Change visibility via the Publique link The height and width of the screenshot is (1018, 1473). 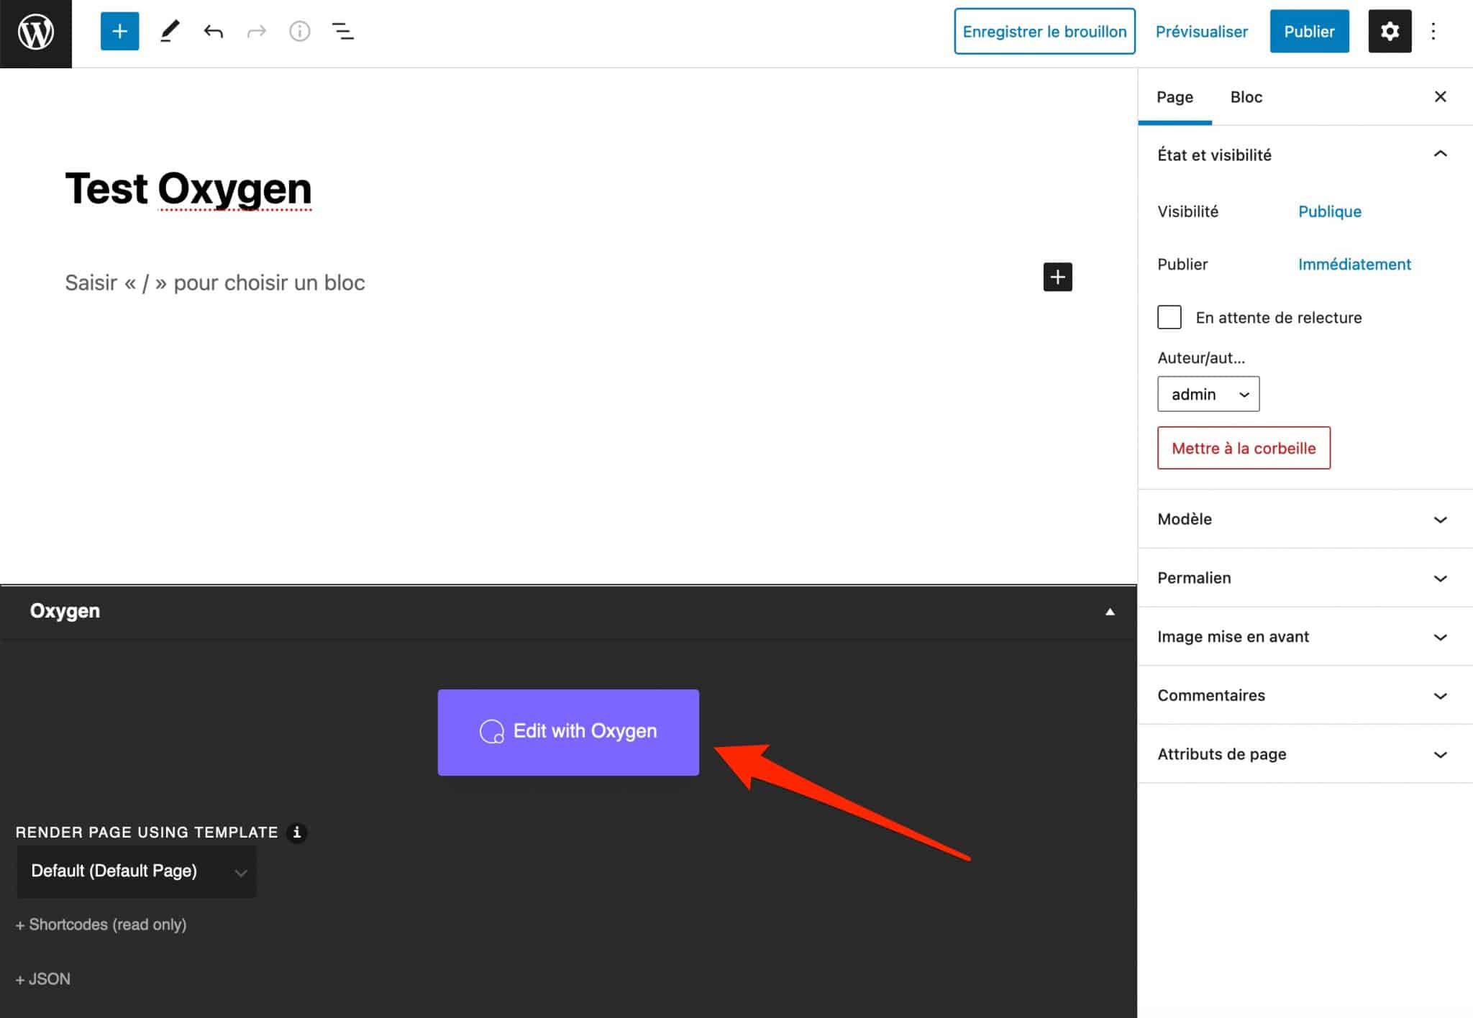point(1329,211)
